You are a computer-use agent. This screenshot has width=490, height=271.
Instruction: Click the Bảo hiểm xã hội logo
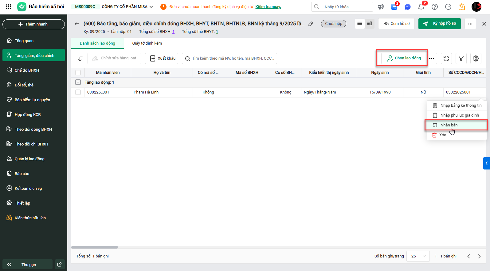point(22,7)
